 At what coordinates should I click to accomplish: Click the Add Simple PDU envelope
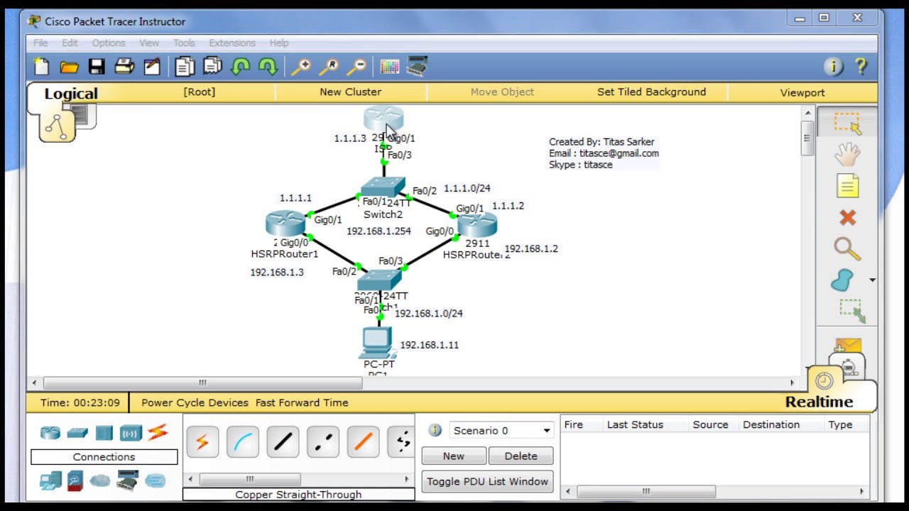[848, 346]
